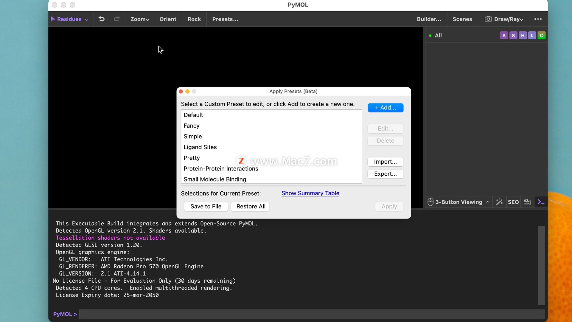The image size is (572, 322).
Task: Click the movie camera icon
Action: click(527, 202)
